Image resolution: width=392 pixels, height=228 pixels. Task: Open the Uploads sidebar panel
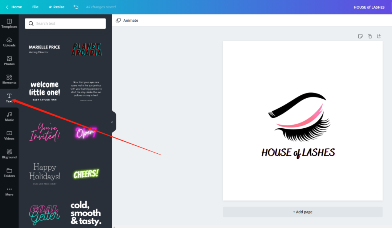point(9,42)
